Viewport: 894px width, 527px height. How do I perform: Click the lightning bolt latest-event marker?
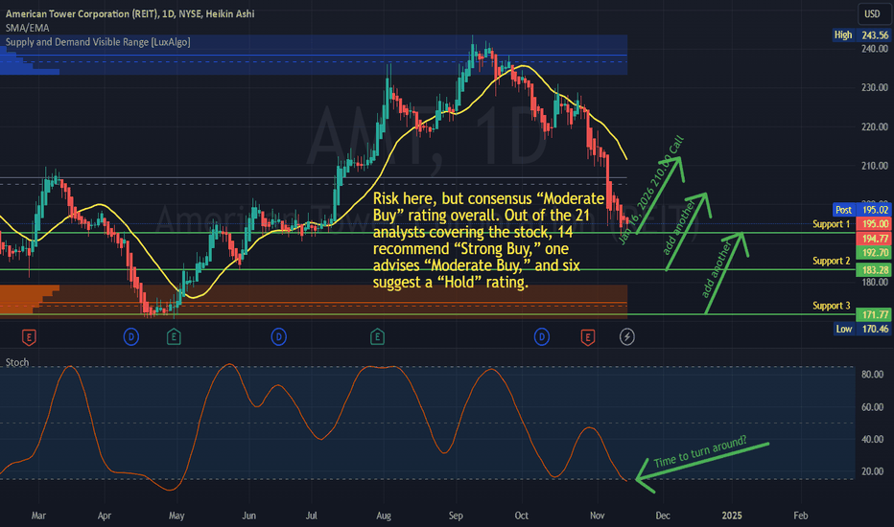pos(627,336)
